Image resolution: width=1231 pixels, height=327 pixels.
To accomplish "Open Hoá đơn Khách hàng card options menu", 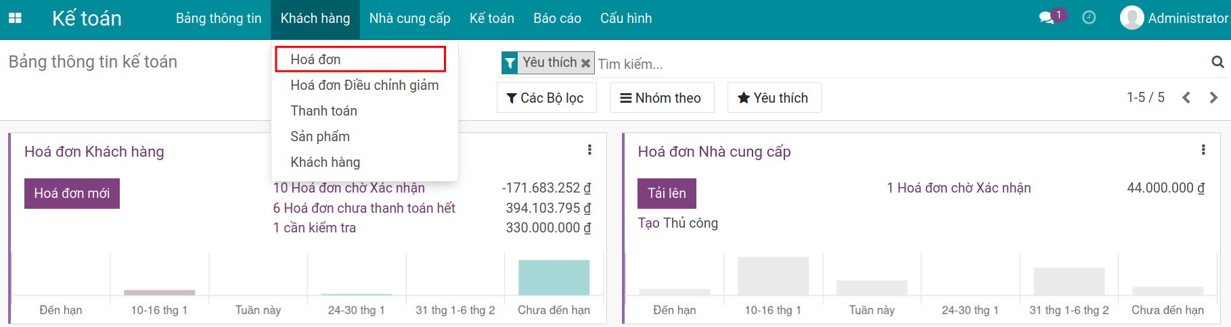I will click(x=589, y=150).
